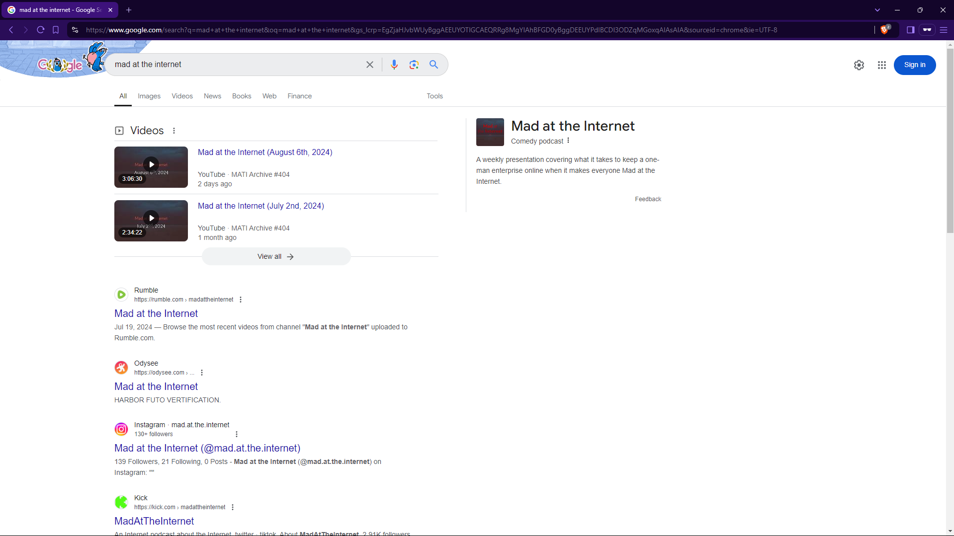Switch to the Books tab
The width and height of the screenshot is (954, 536).
click(242, 96)
